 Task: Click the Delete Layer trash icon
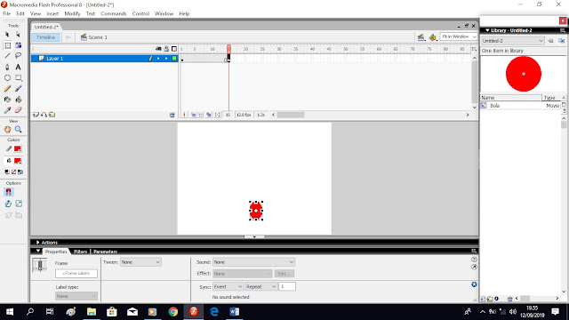172,115
